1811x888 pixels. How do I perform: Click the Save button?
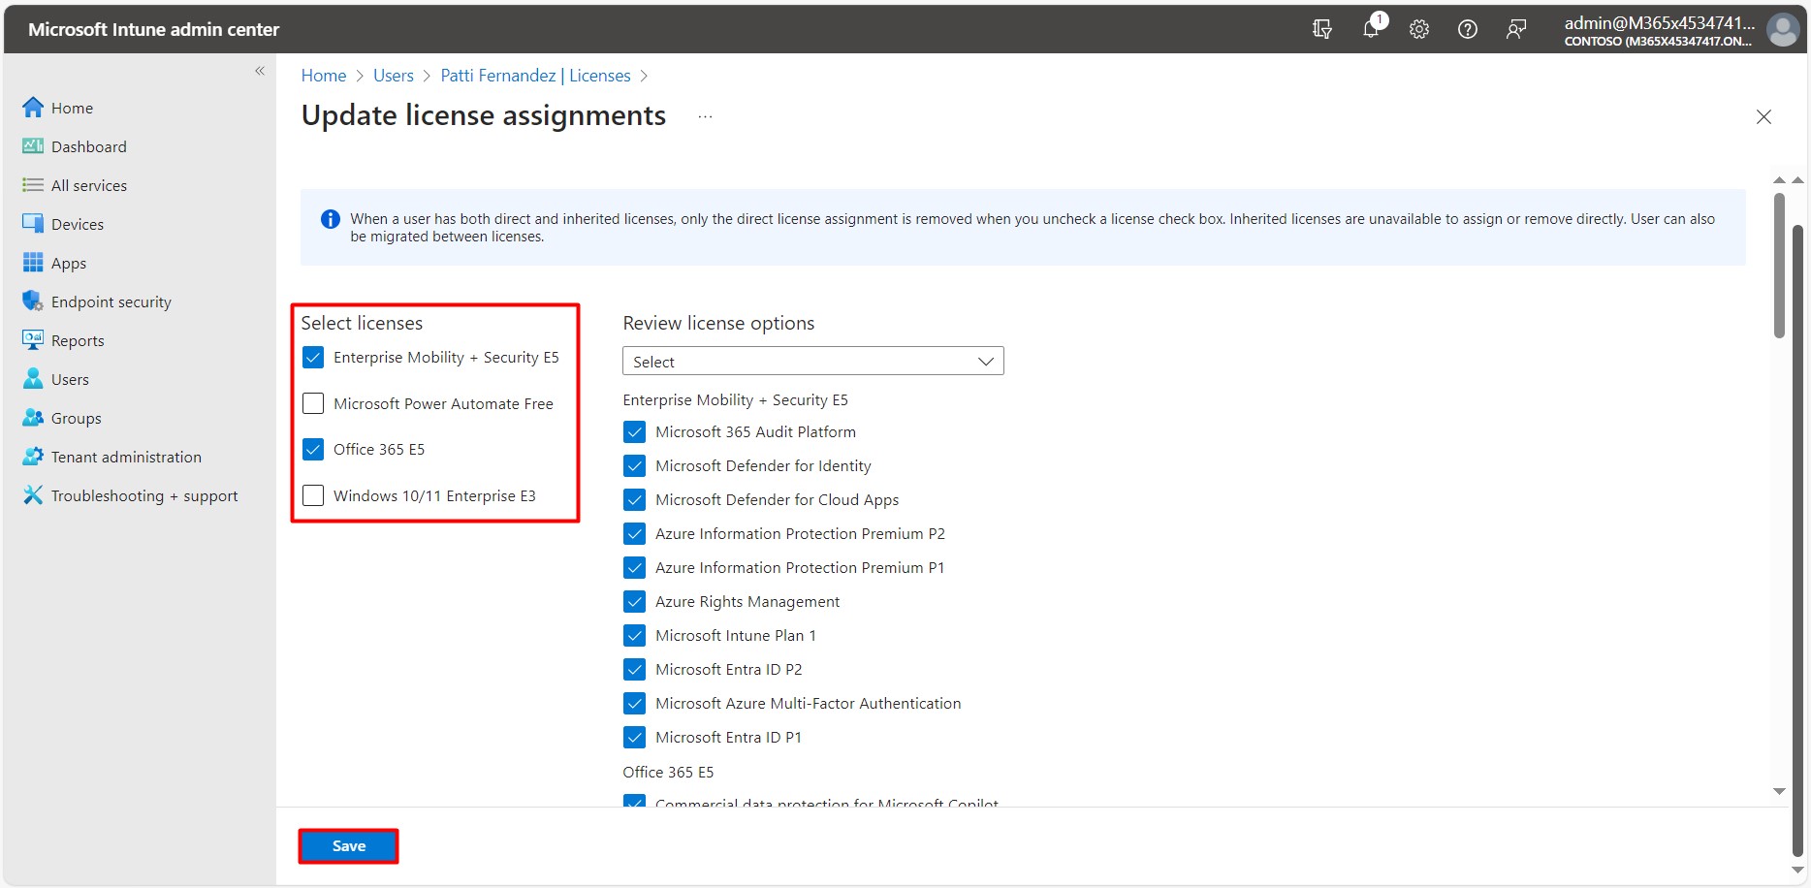[x=348, y=846]
